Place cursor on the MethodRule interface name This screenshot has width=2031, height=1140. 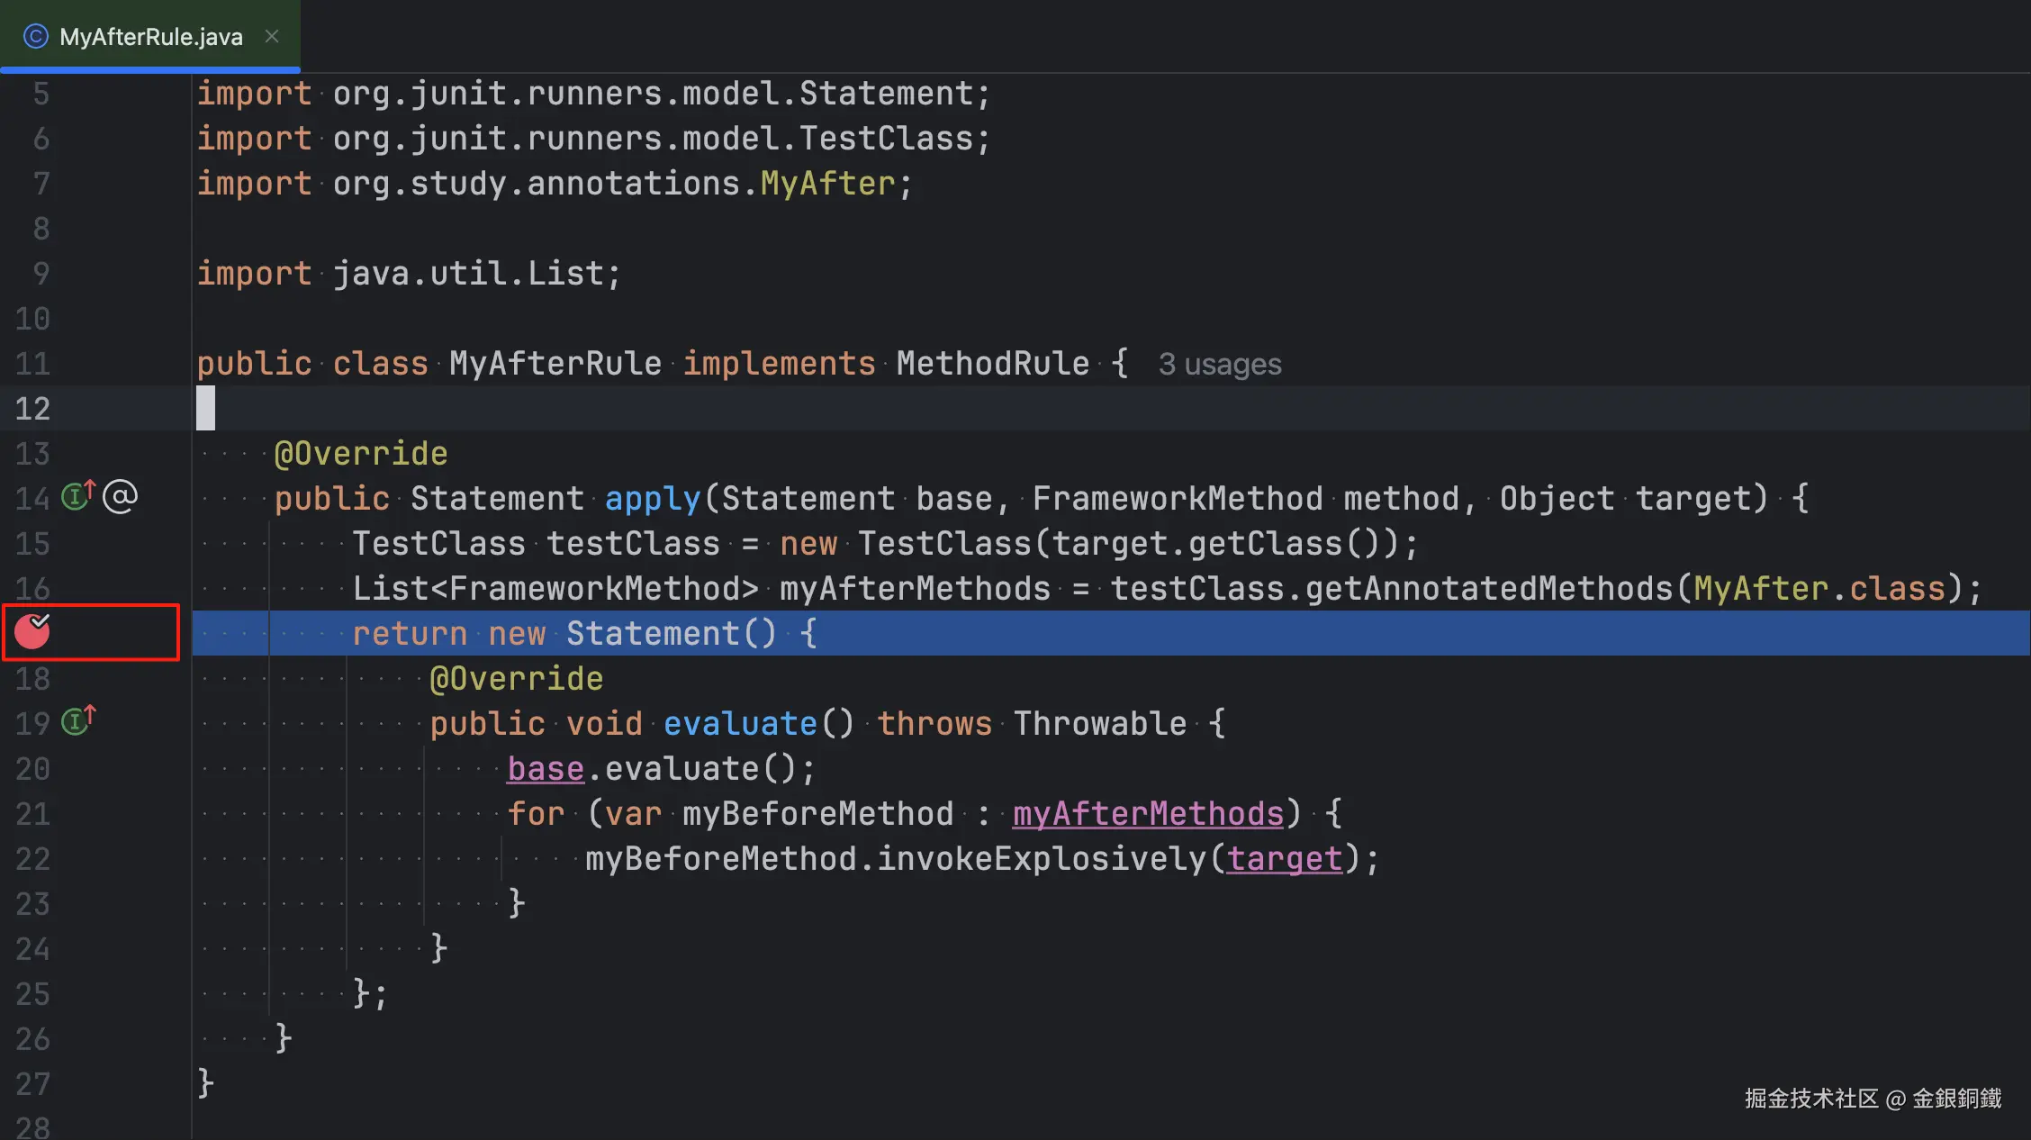pos(992,364)
